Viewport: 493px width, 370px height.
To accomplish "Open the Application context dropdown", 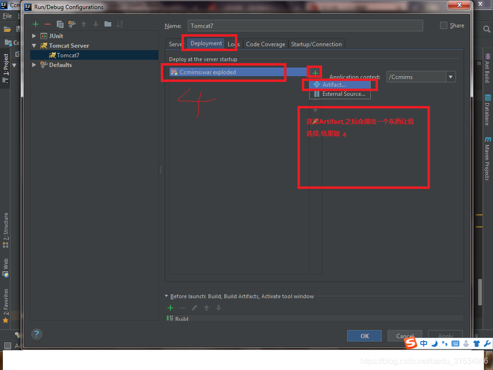I will (x=451, y=77).
